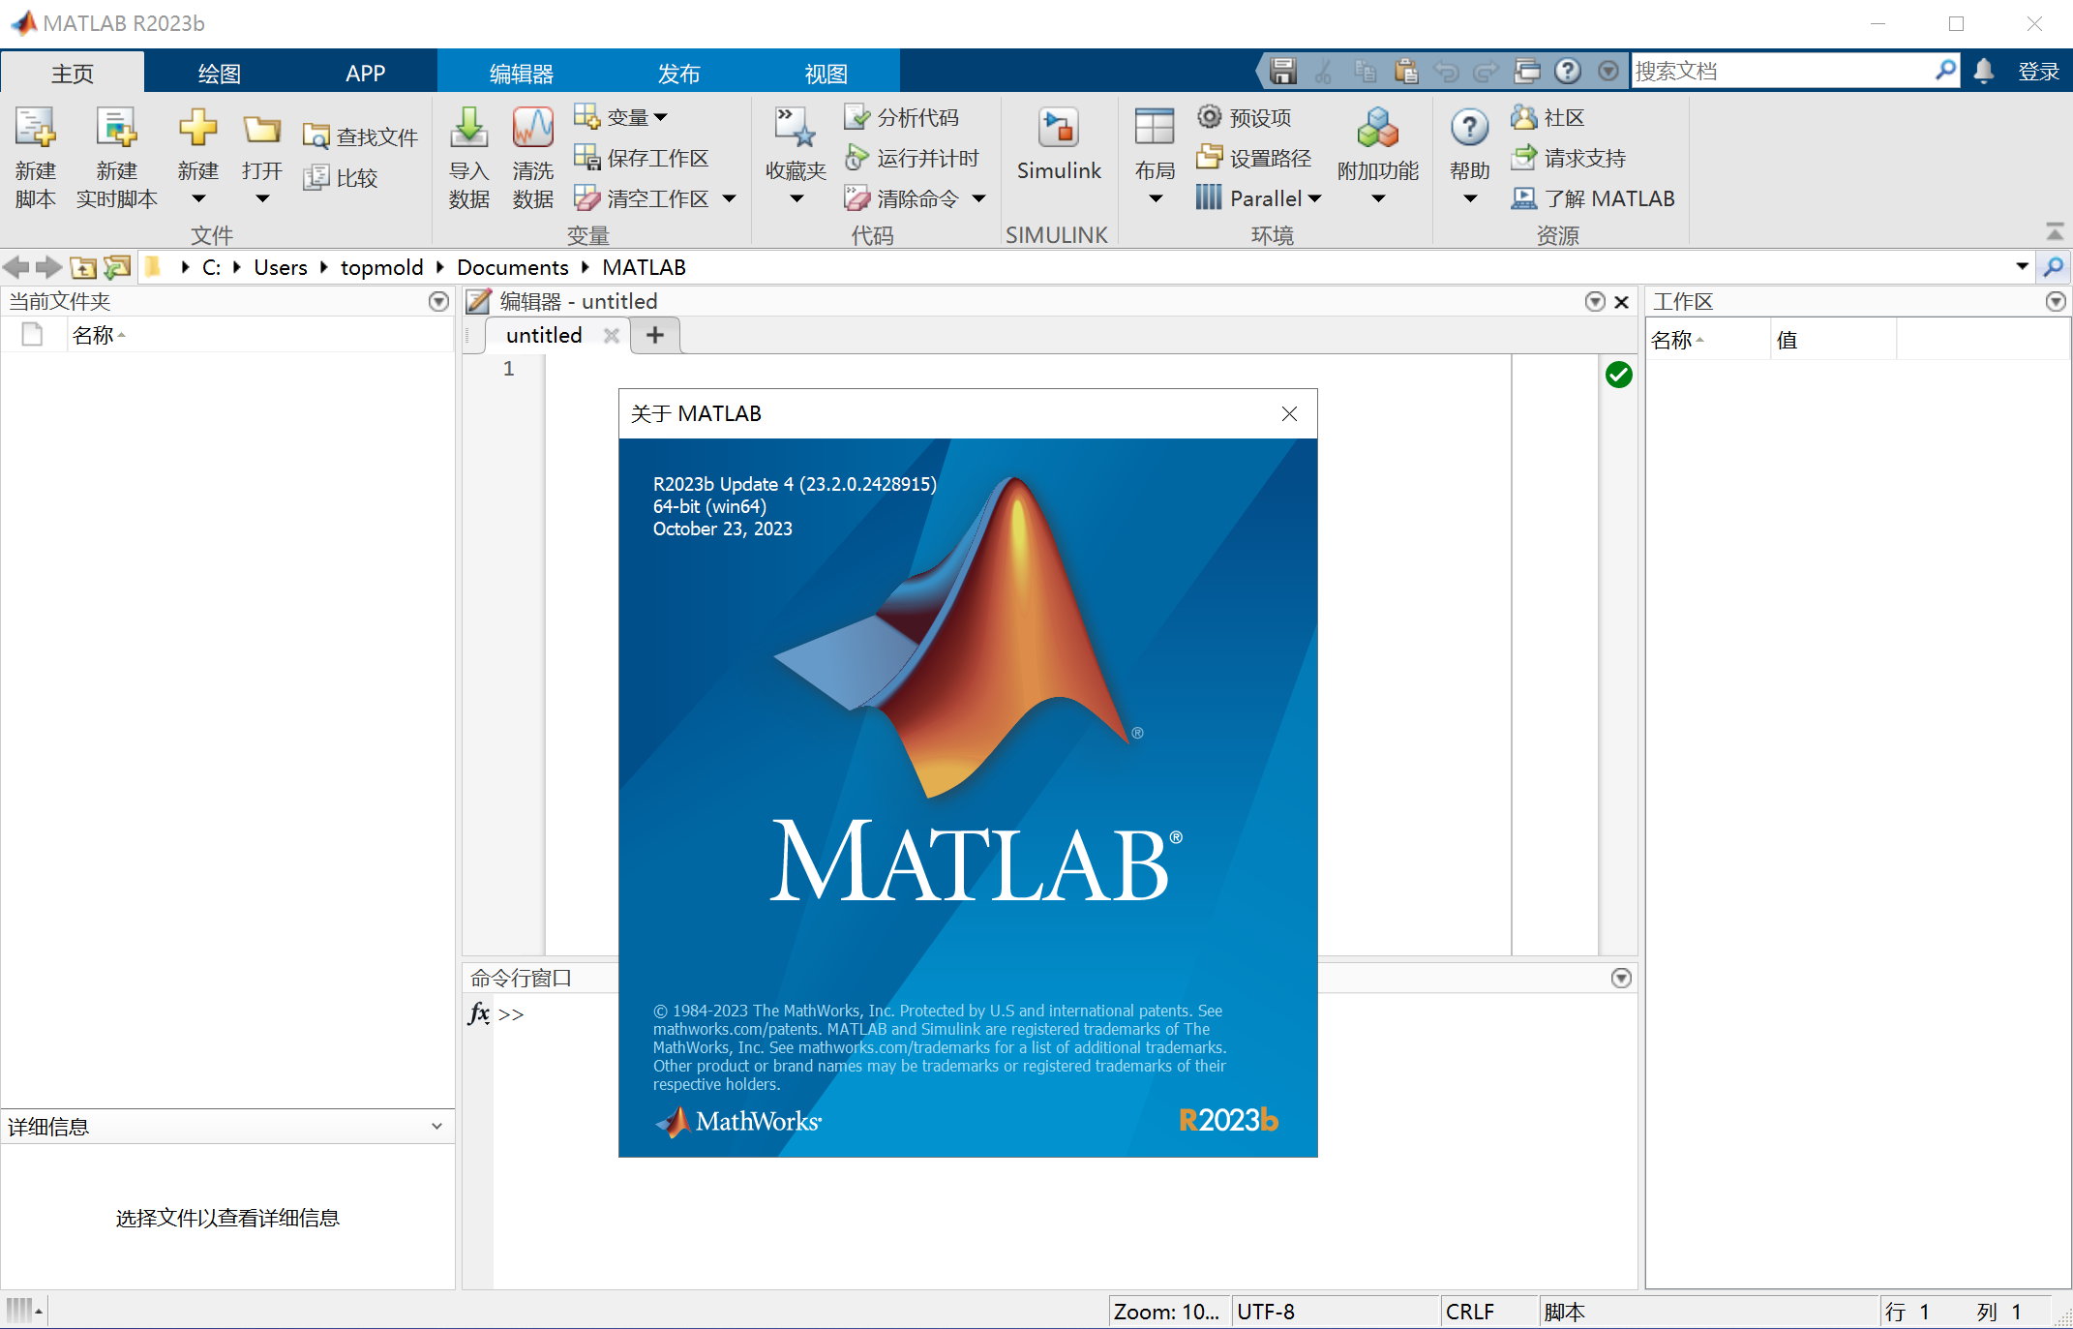Image resolution: width=2073 pixels, height=1329 pixels.
Task: Close the untitled editor tab
Action: (611, 336)
